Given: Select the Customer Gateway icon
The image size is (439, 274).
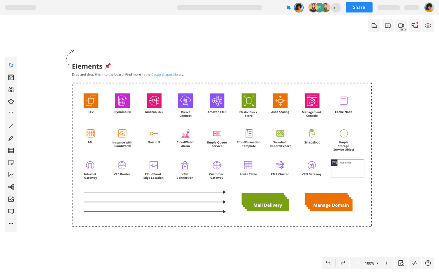Looking at the screenshot, I should (217, 165).
